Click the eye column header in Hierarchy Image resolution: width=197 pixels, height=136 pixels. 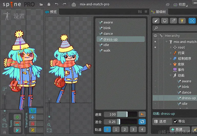[x=155, y=36]
